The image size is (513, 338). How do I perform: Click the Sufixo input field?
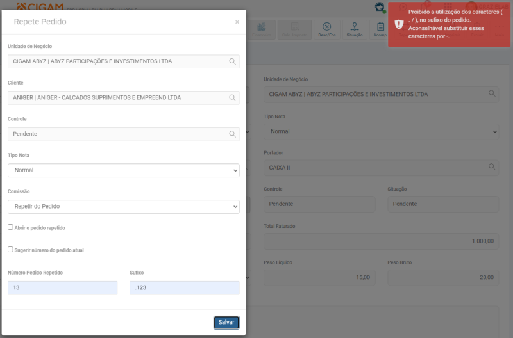click(x=185, y=288)
